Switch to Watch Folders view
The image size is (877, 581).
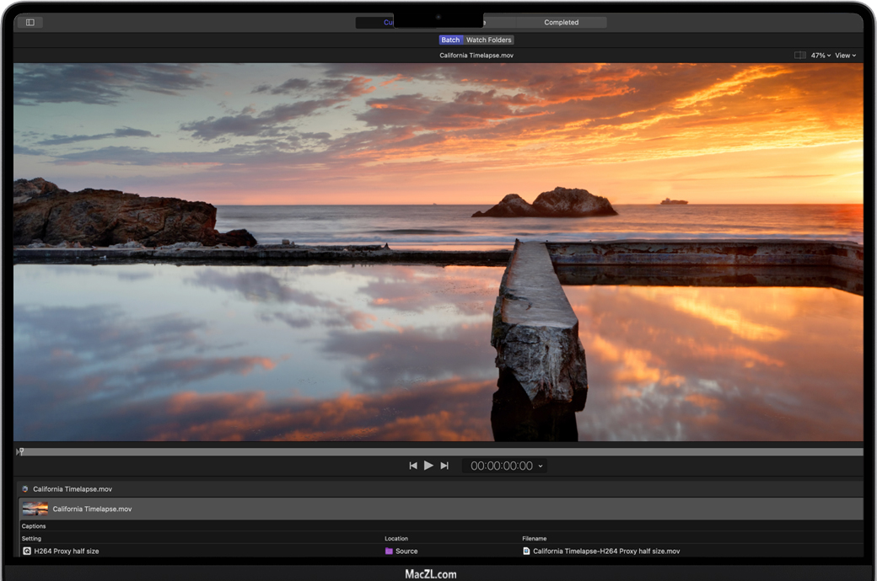point(489,40)
